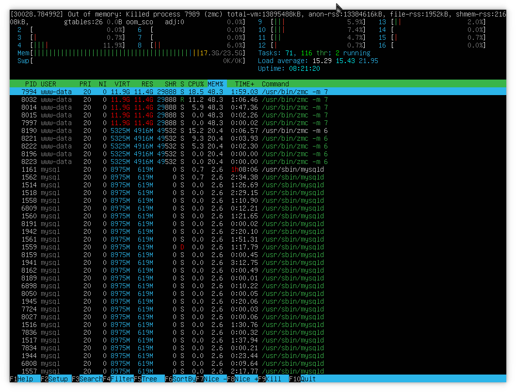Screen dimensions: 516x392
Task: Select mysqld process PID 7724
Action: point(258,309)
